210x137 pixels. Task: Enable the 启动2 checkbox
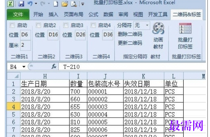click(x=38, y=25)
